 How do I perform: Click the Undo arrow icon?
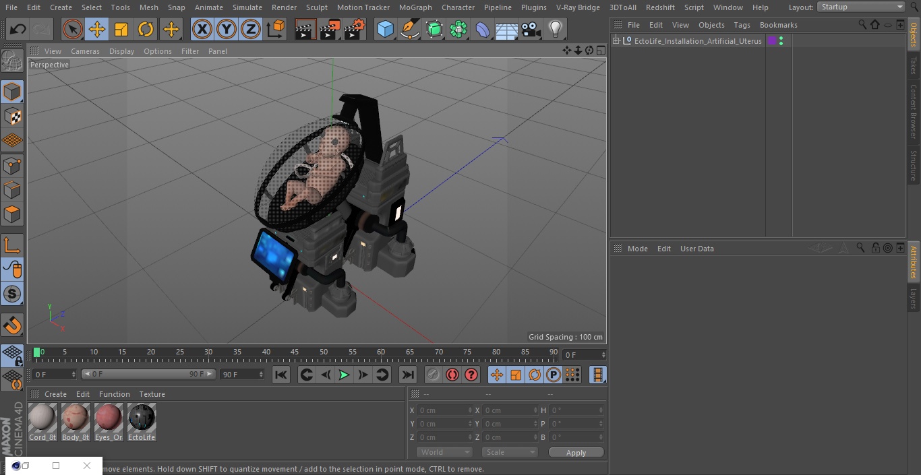tap(18, 29)
